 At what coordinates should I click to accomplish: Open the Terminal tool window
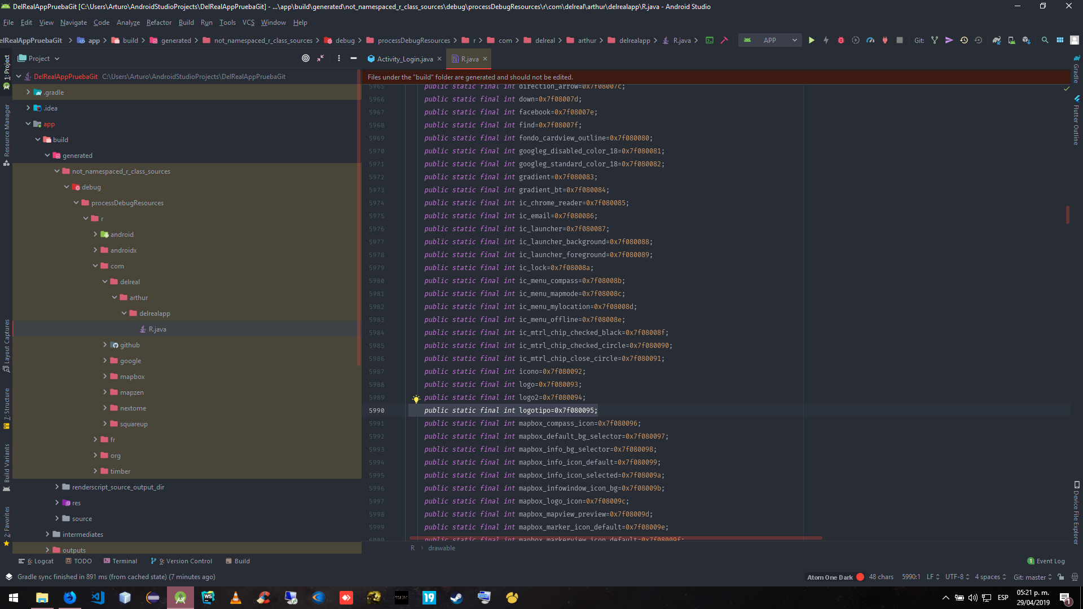120,561
